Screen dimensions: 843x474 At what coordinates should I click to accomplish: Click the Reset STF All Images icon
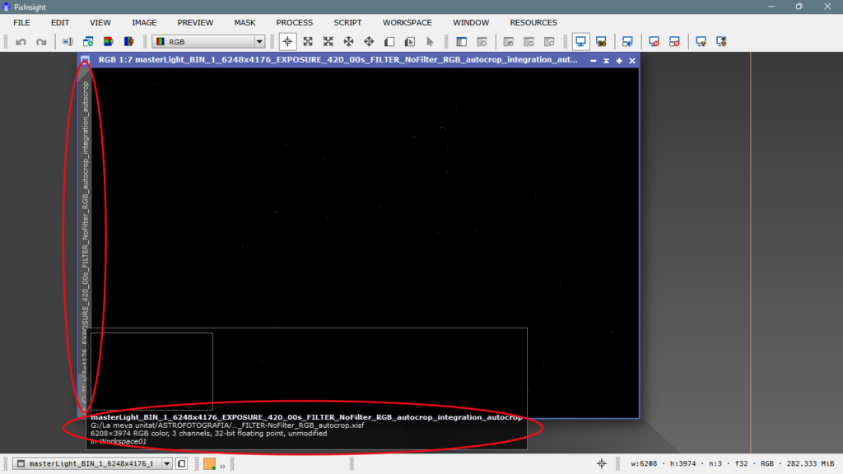[x=675, y=41]
